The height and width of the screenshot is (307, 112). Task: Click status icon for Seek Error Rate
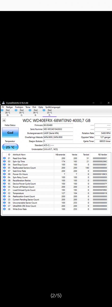pyautogui.click(x=4, y=171)
